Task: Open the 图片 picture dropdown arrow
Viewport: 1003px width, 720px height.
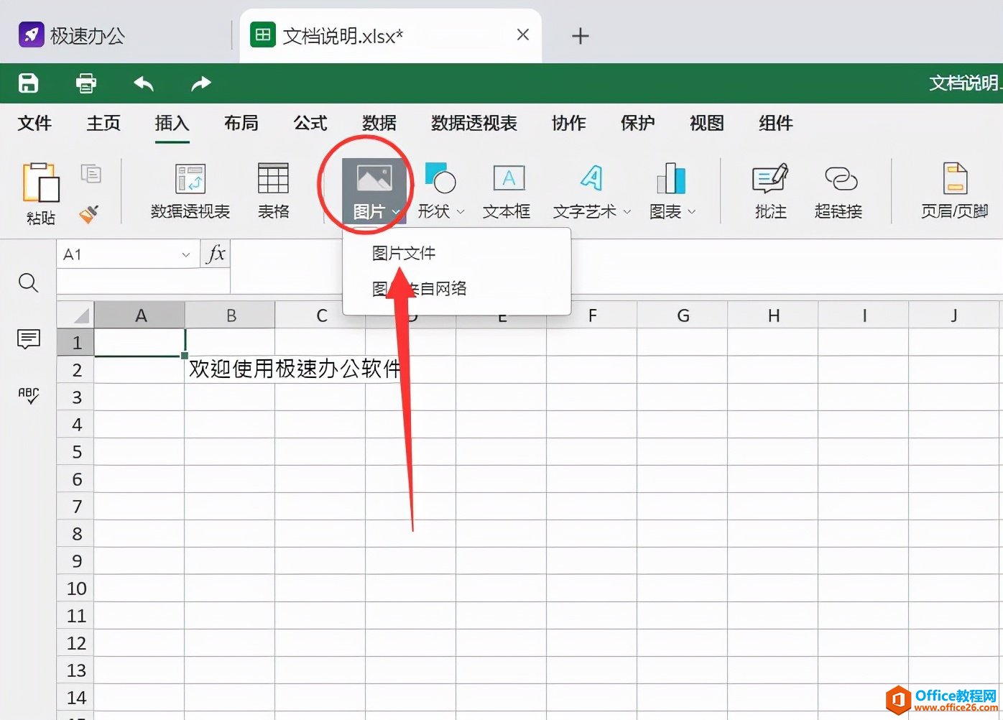Action: point(396,212)
